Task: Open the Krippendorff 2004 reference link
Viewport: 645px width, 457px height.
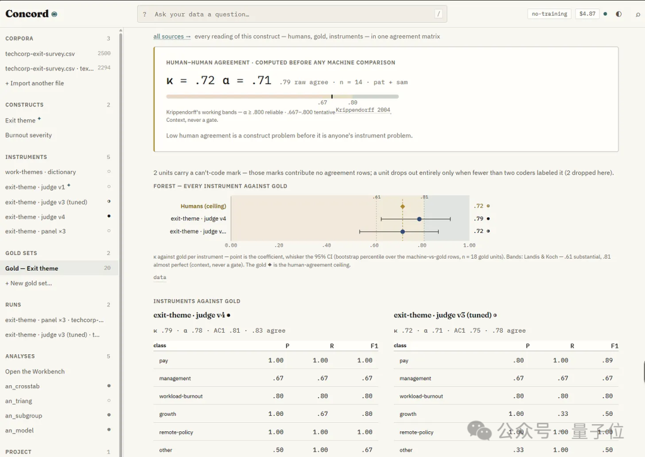Action: pos(363,110)
